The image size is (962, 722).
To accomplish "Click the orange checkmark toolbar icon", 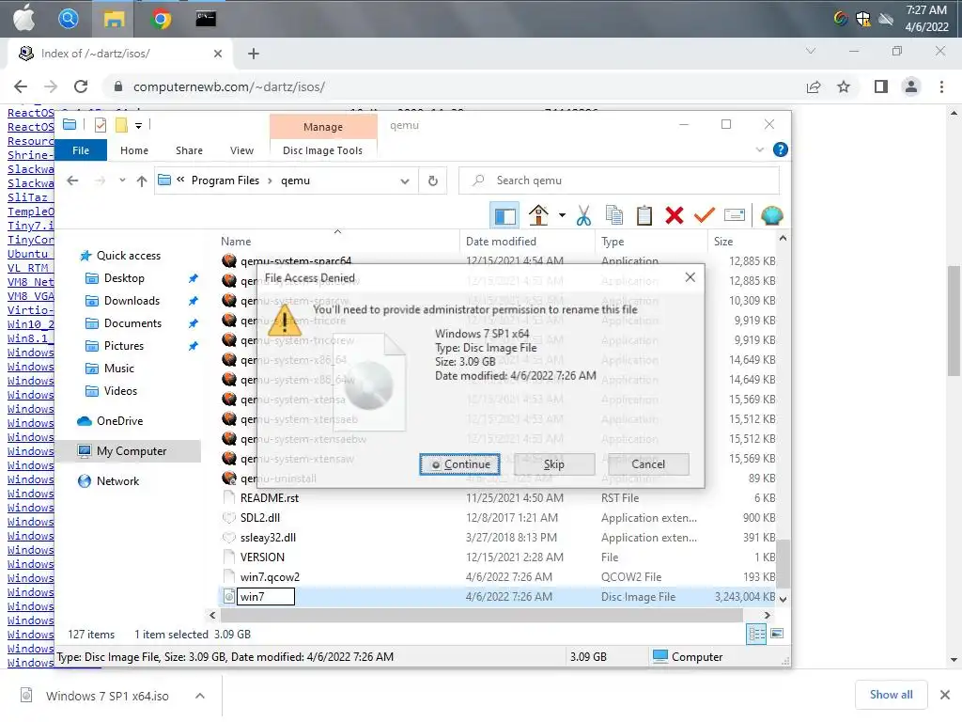I will [x=705, y=215].
